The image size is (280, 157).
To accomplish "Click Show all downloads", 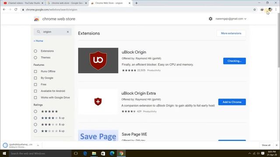I will pos(266,145).
